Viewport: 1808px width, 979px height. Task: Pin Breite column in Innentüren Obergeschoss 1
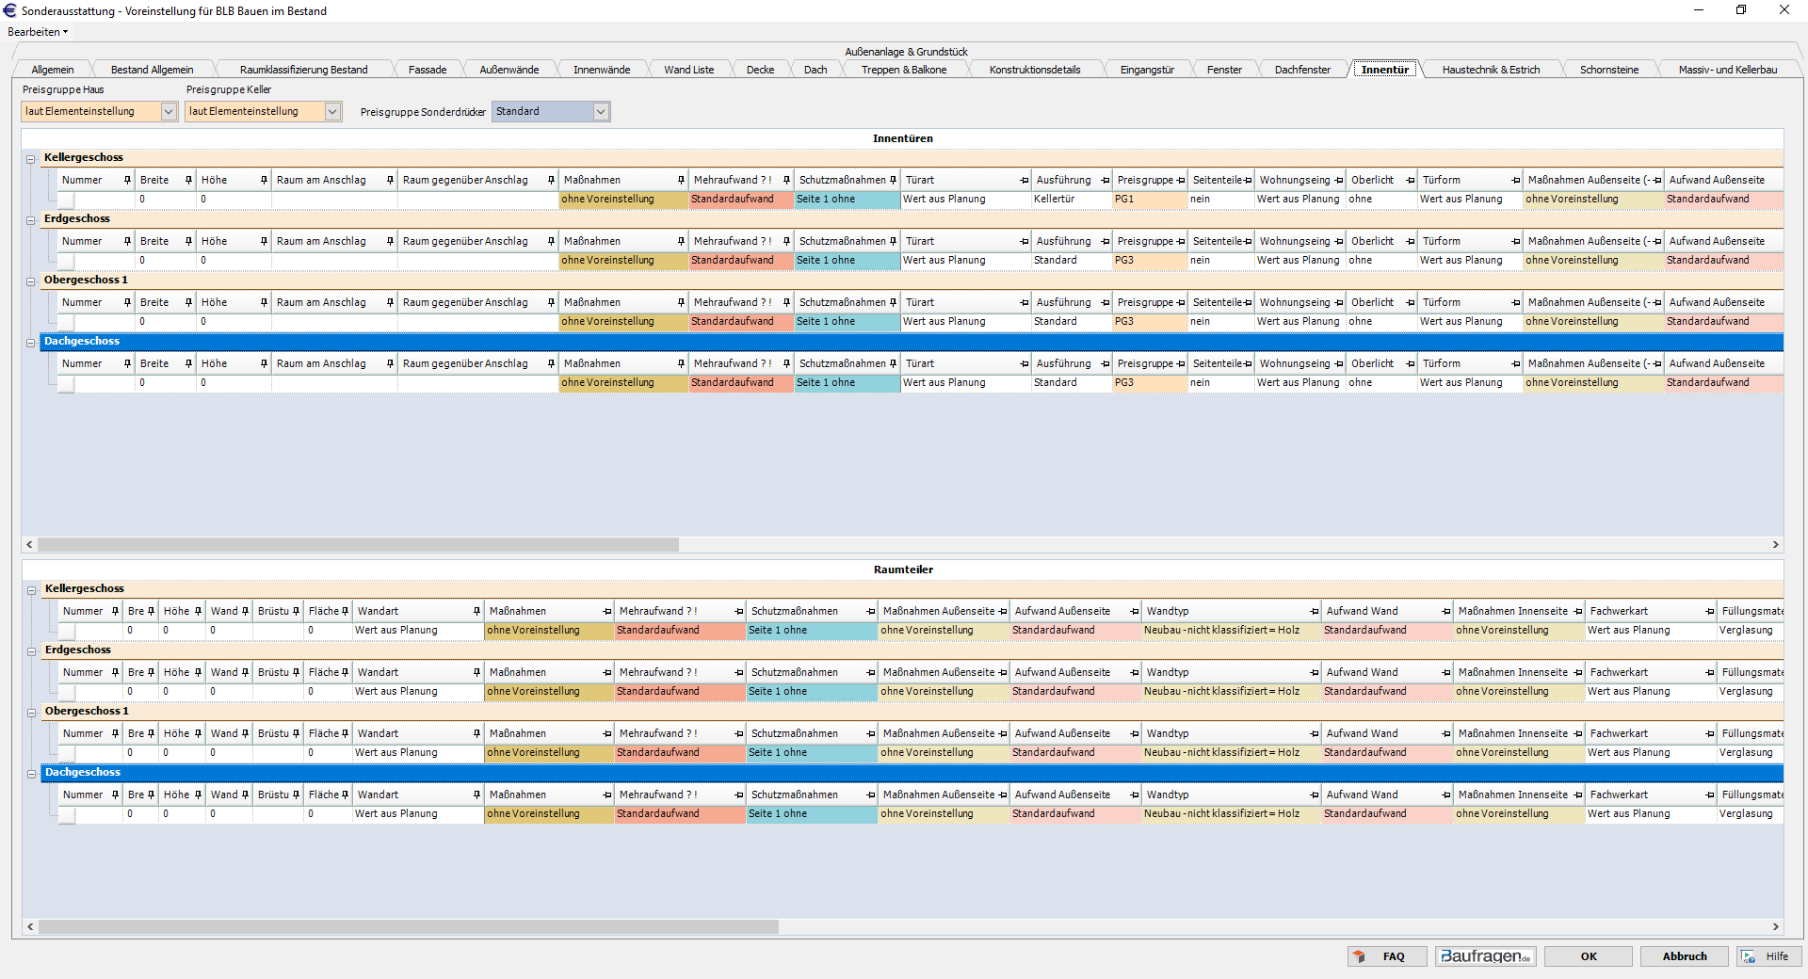click(x=188, y=302)
